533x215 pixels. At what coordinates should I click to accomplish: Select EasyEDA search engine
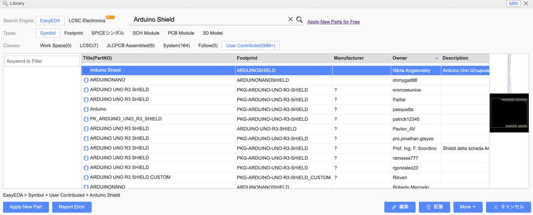click(x=50, y=20)
